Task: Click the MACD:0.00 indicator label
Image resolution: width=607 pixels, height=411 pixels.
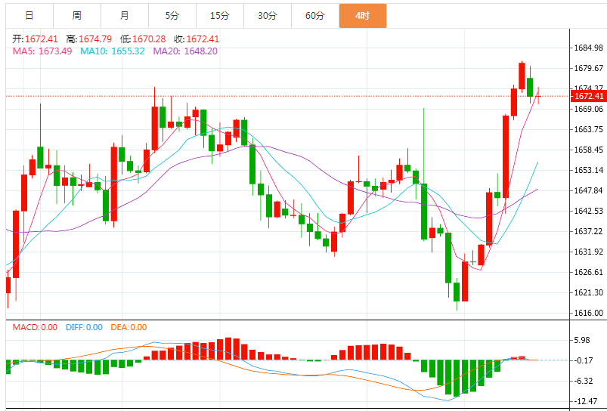Action: (x=35, y=327)
